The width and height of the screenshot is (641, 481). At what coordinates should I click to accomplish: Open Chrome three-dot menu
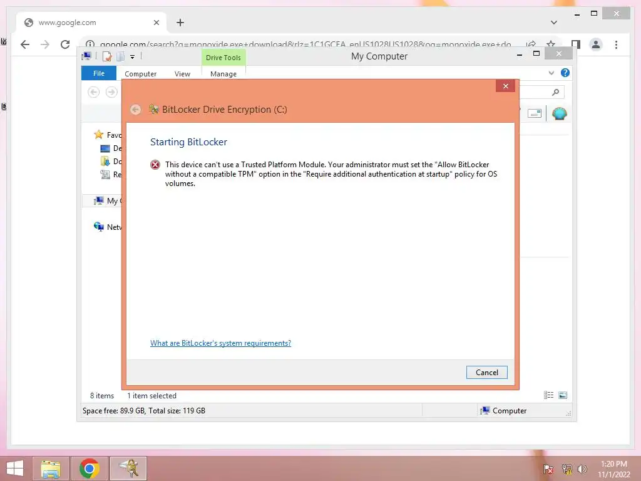[616, 44]
